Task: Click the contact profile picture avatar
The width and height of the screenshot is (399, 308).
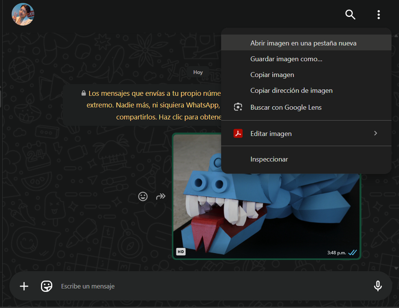Action: pos(23,15)
